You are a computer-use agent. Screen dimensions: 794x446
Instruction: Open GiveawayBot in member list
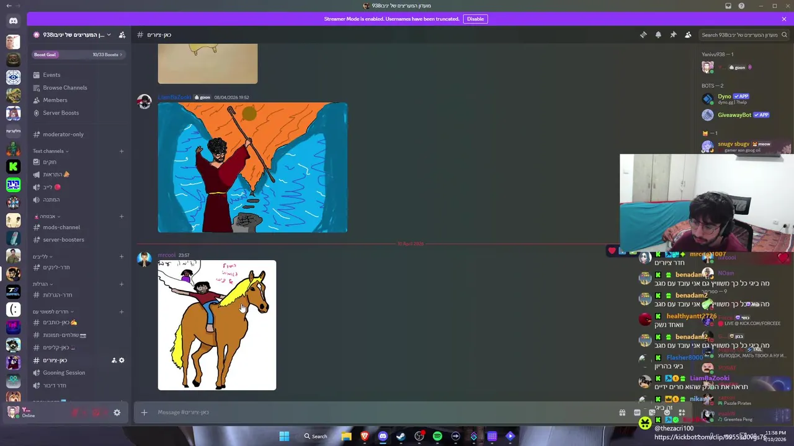coord(744,115)
